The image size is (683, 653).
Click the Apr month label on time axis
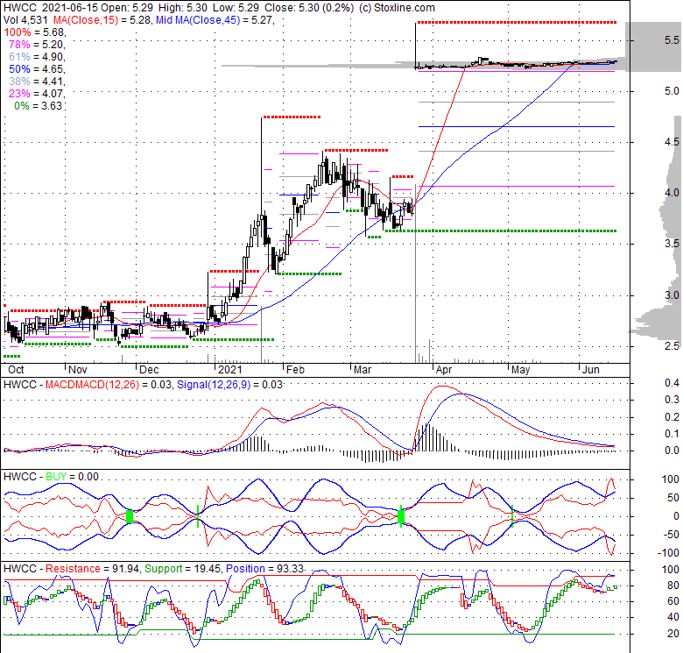point(444,370)
